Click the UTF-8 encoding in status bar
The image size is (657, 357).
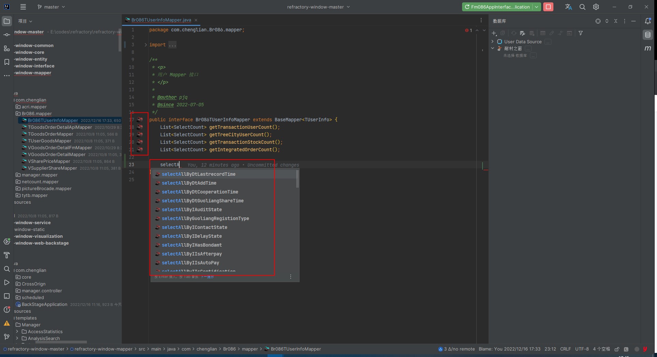582,349
